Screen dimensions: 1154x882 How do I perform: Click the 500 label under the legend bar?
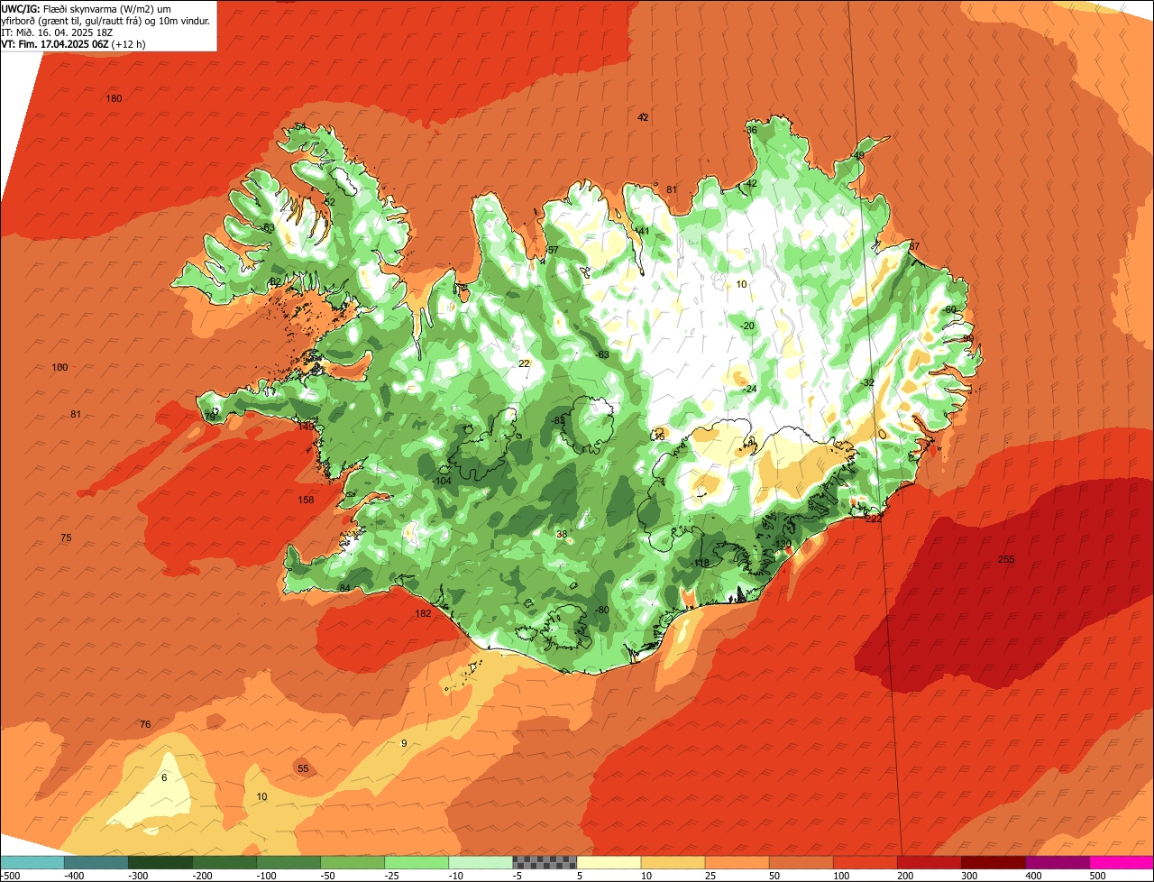1097,875
